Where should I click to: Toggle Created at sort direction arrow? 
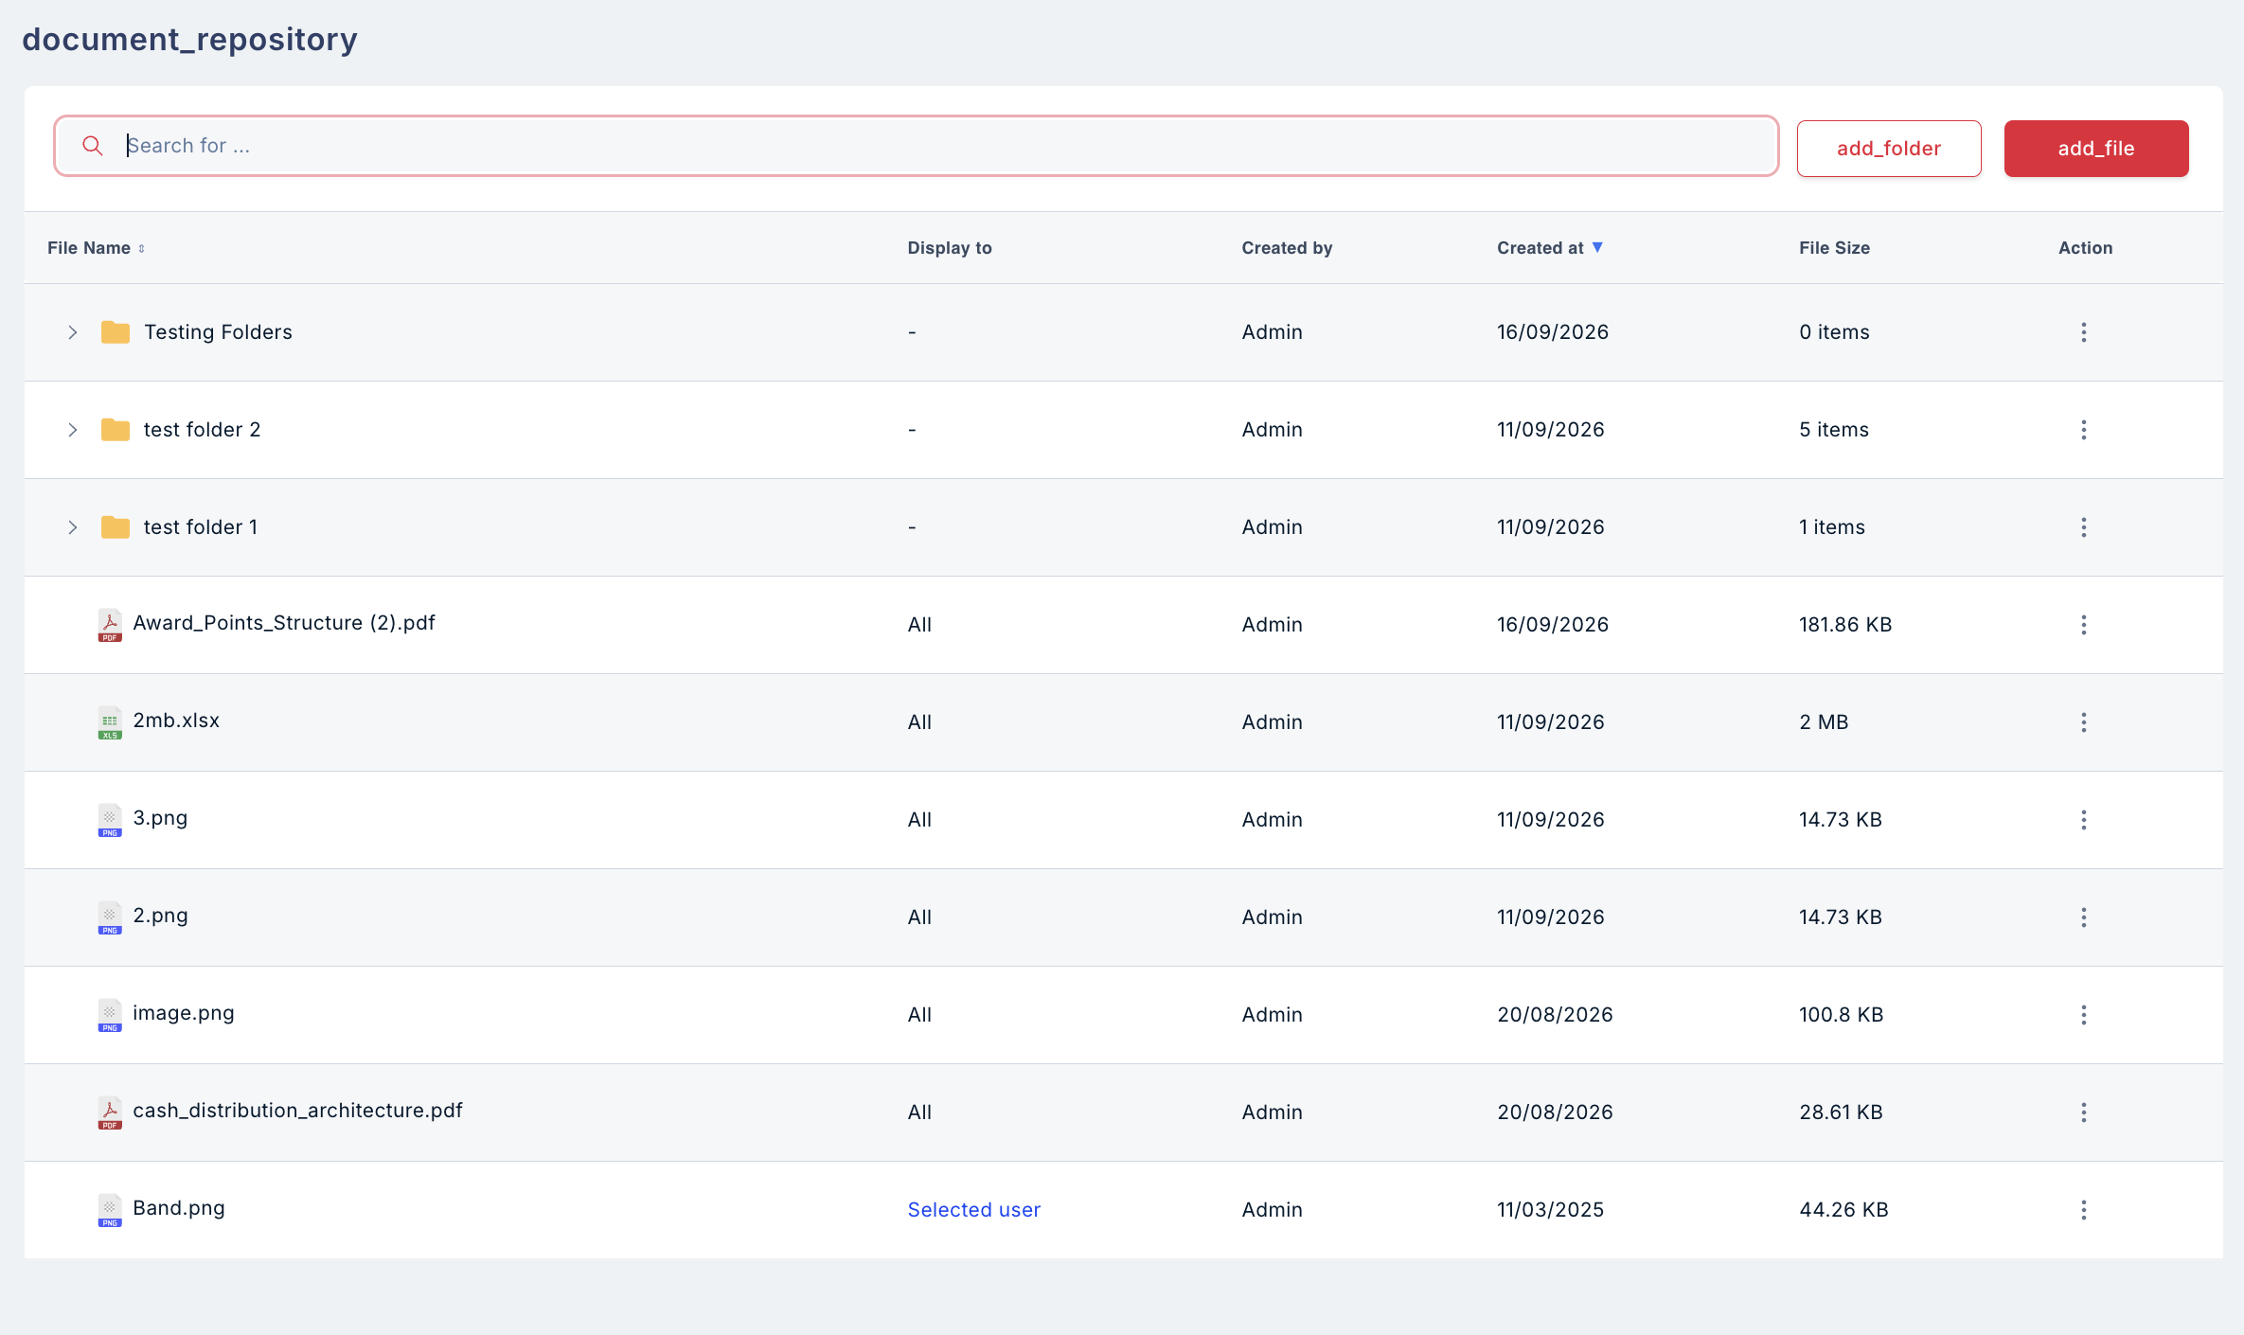1597,247
